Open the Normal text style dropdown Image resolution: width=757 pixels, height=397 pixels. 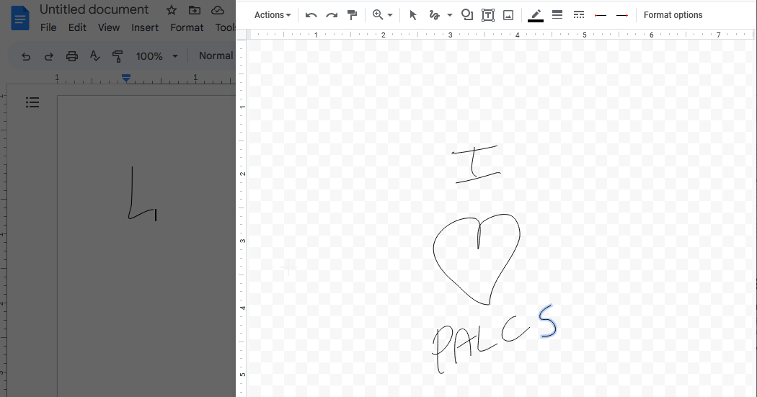tap(216, 56)
